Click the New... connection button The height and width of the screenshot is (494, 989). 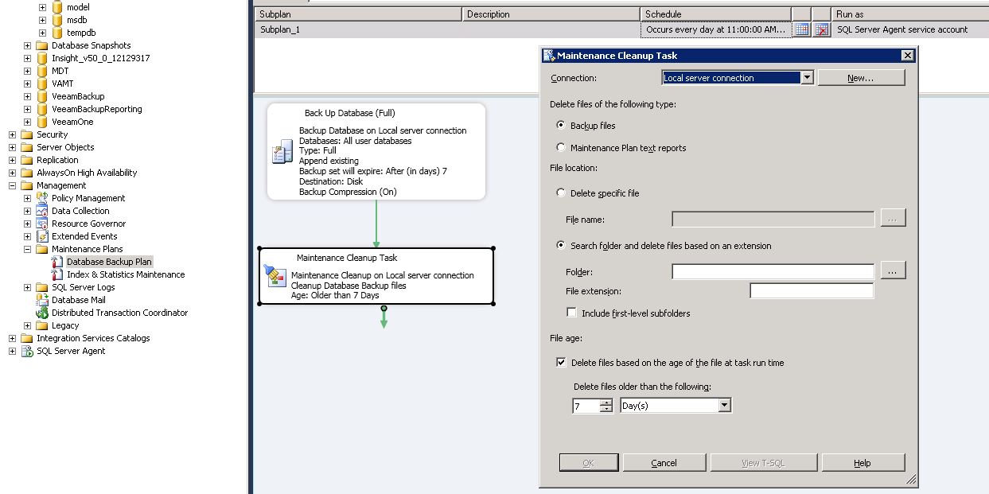[x=861, y=77]
